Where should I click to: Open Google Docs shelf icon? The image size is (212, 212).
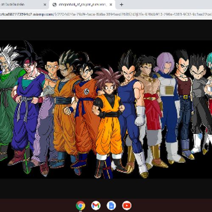(112, 206)
